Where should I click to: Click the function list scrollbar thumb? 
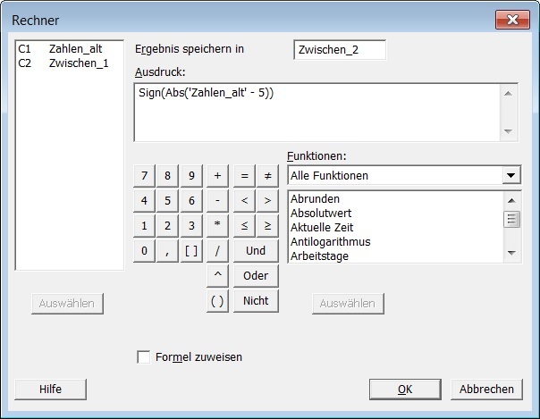[511, 220]
